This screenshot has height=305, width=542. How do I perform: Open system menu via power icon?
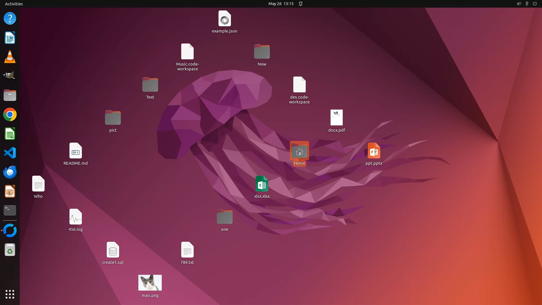(x=535, y=4)
